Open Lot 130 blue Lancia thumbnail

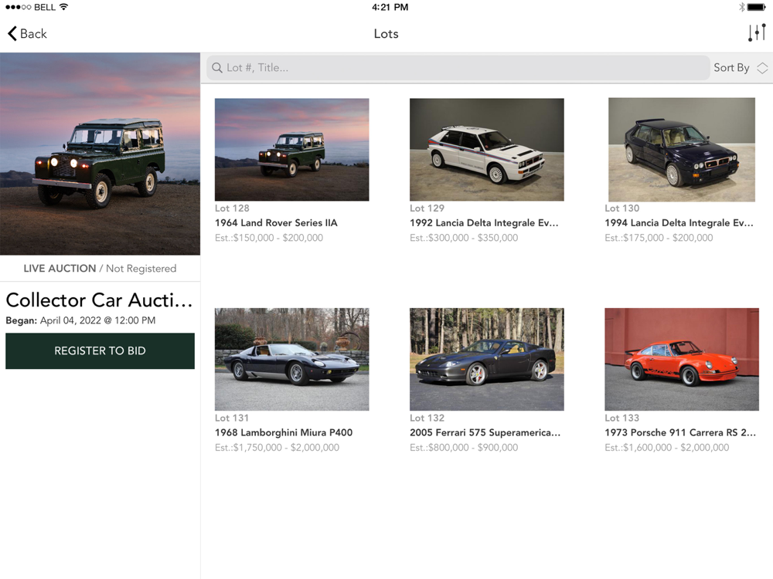pos(681,149)
